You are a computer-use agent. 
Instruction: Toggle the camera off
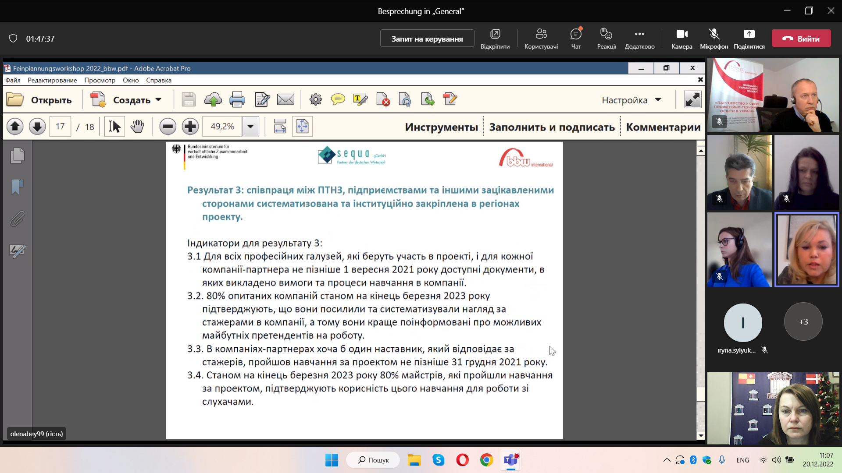682,39
